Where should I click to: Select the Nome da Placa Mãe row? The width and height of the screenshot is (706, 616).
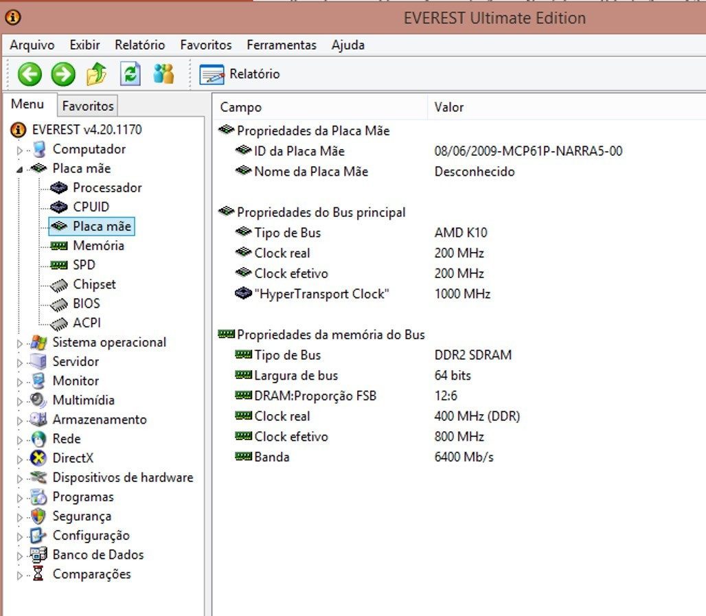click(374, 172)
